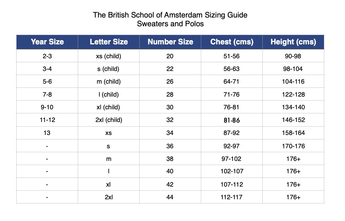Select the m (child) cell
This screenshot has width=345, height=221.
(108, 82)
